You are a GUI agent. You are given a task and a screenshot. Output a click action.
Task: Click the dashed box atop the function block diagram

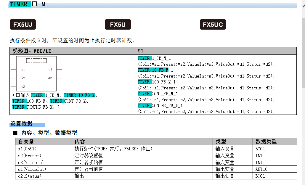(36, 61)
